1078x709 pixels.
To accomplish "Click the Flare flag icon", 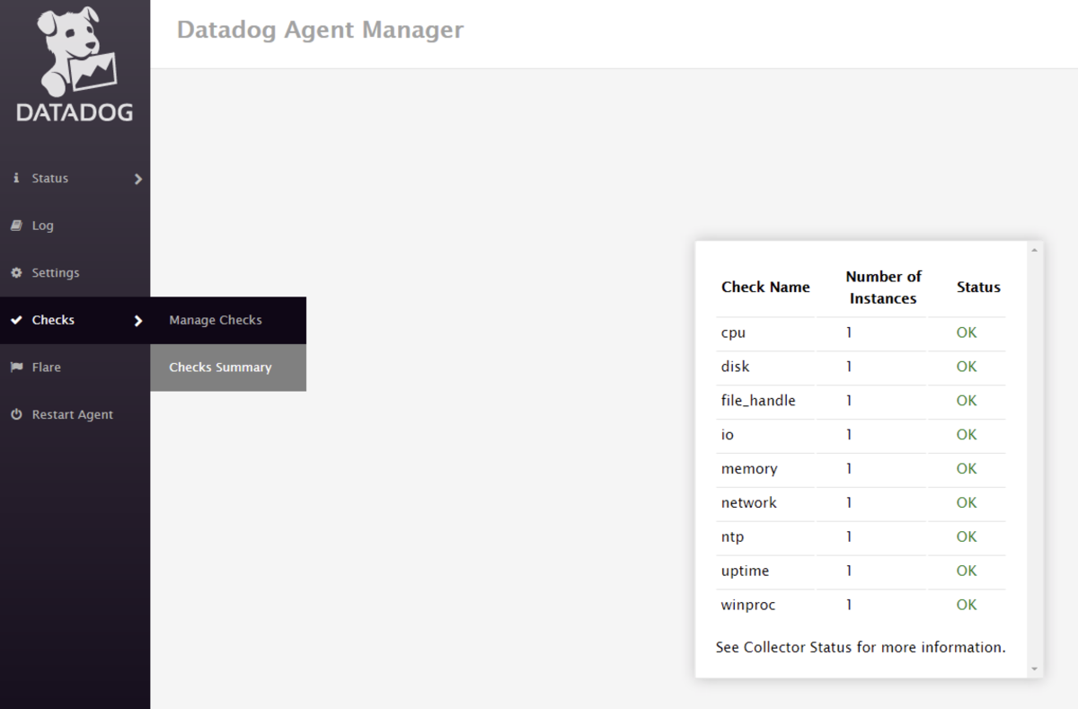I will click(x=15, y=367).
